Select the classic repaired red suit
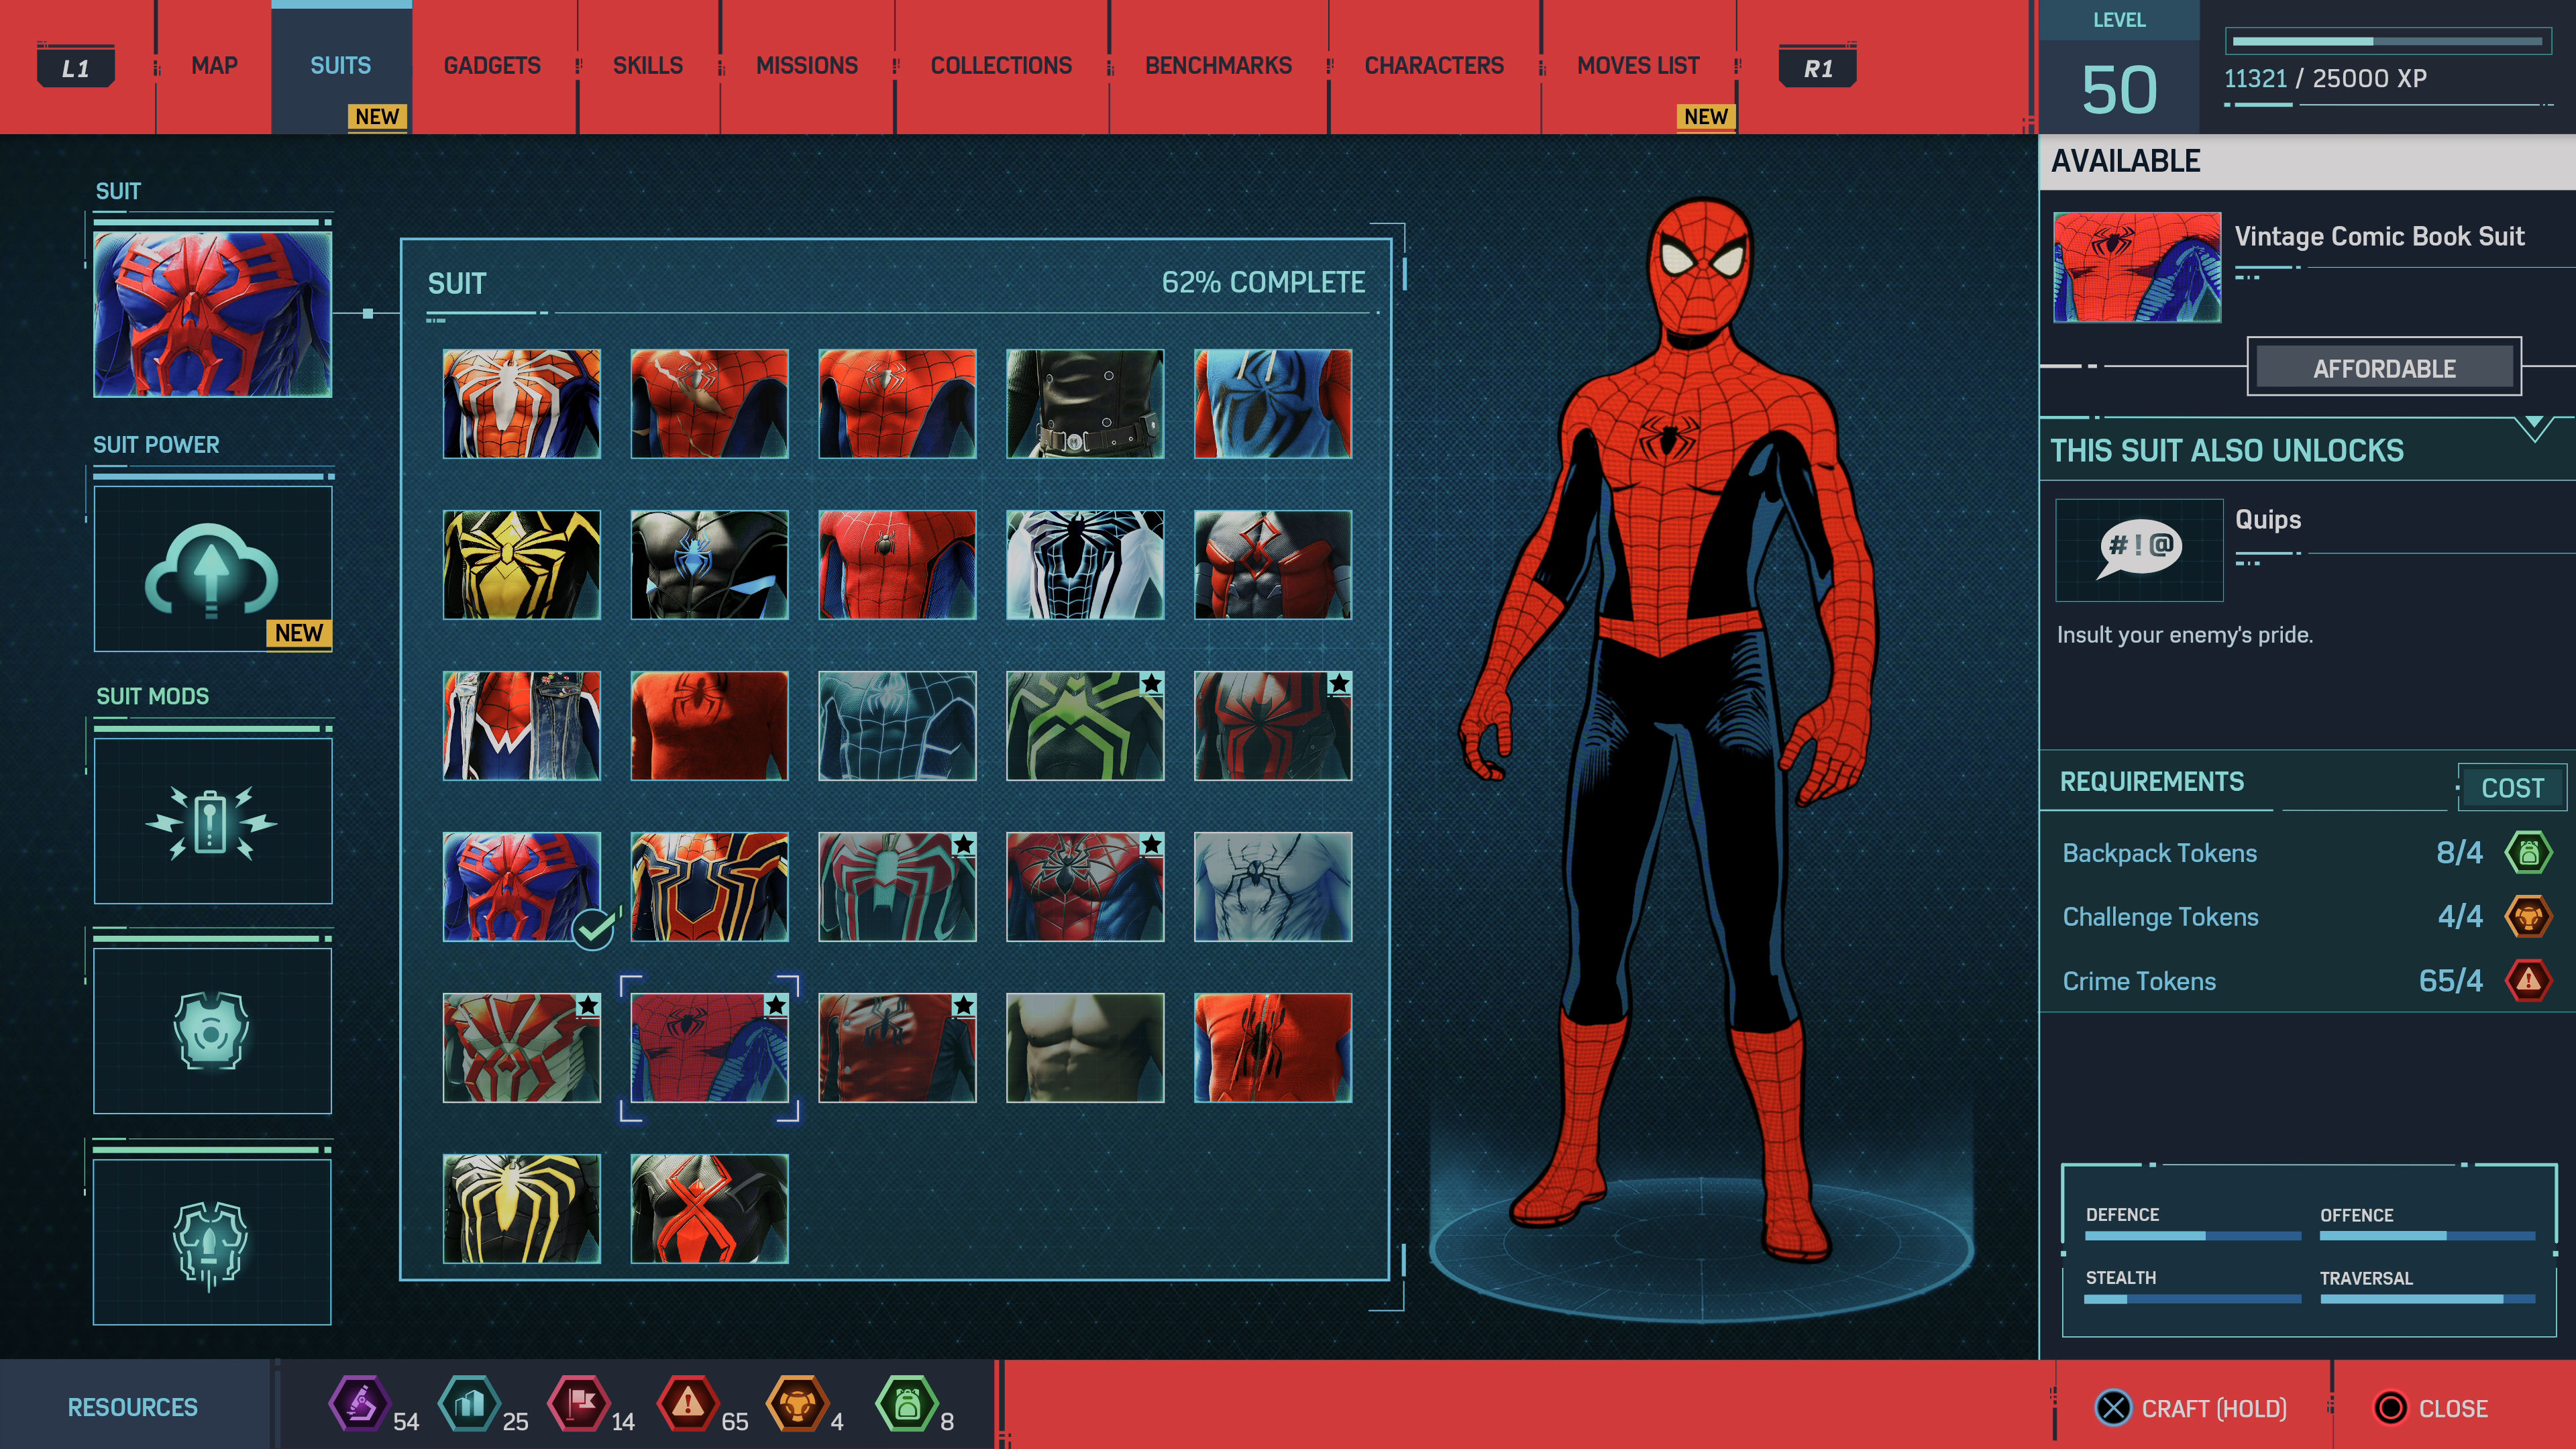Screen dimensions: 2576x1449 (897, 404)
